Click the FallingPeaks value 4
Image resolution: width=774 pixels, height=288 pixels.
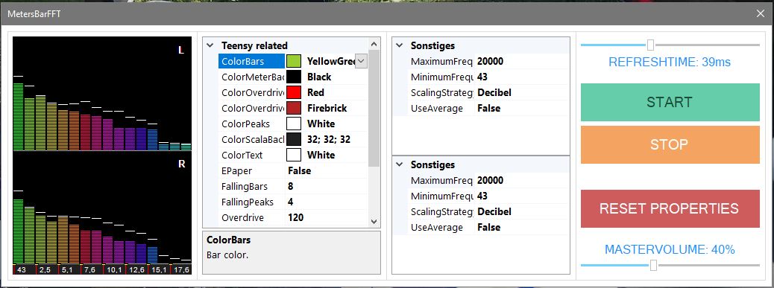291,202
